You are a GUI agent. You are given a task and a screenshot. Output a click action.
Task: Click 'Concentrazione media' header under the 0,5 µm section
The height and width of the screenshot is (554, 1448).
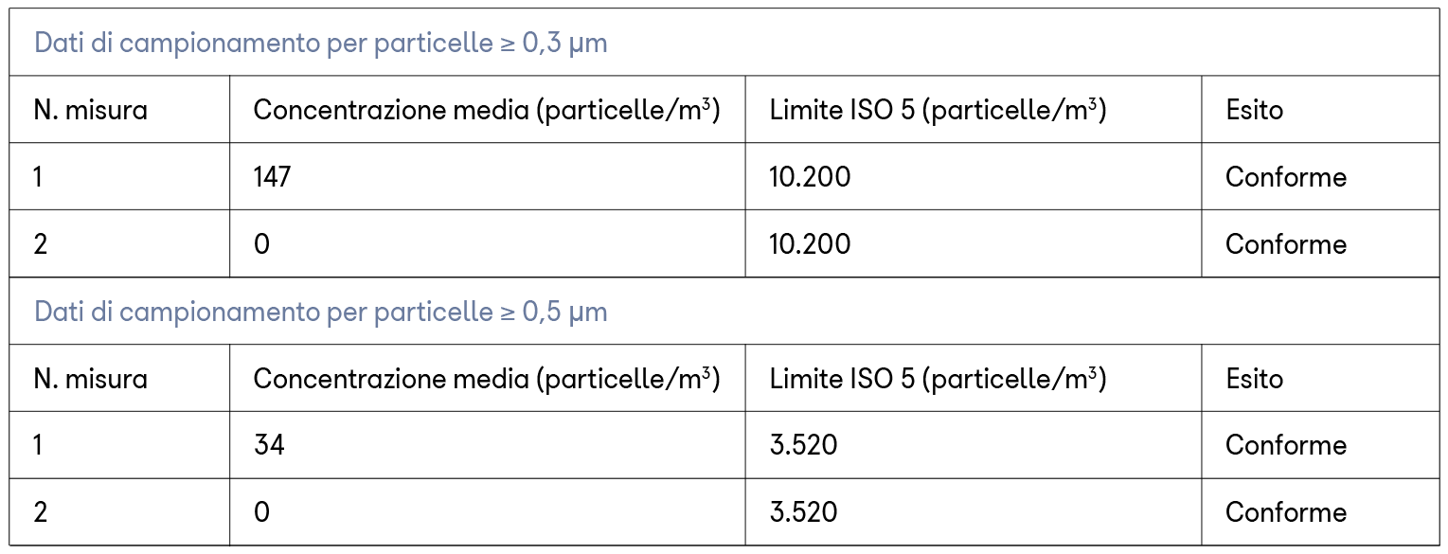click(487, 379)
